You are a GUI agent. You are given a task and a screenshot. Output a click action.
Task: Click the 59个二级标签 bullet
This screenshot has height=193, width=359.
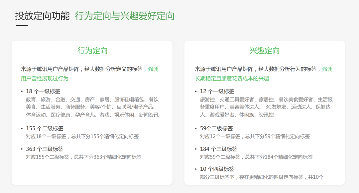[x=216, y=128]
